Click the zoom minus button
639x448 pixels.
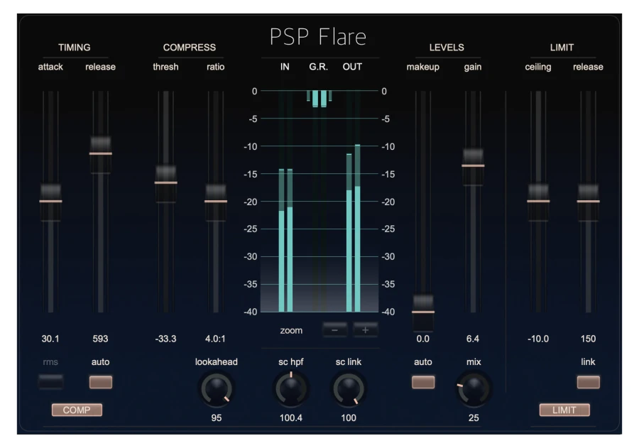coord(334,329)
